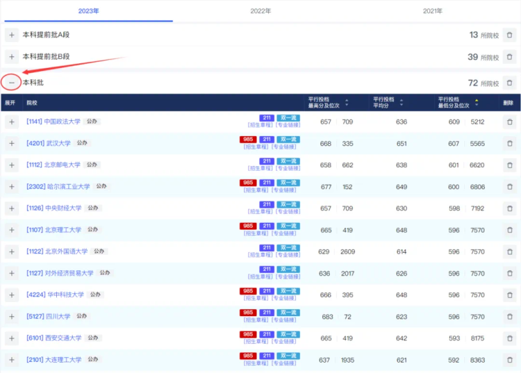Delete the 四川大学 row
The height and width of the screenshot is (373, 521).
[510, 317]
